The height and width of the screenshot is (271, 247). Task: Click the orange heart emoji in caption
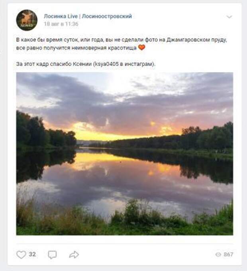click(x=141, y=47)
